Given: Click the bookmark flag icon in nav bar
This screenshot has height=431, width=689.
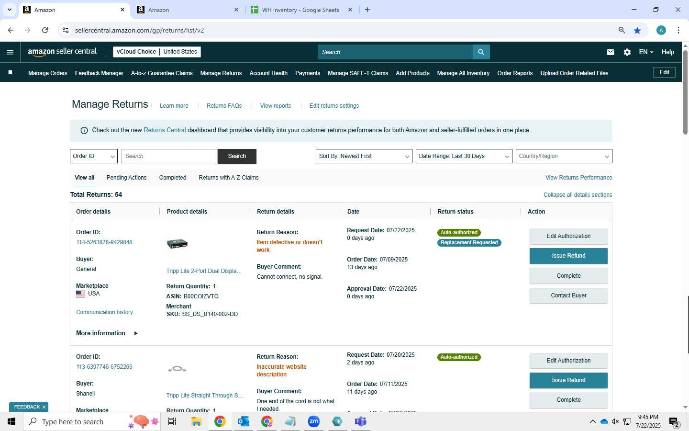Looking at the screenshot, I should pos(10,73).
